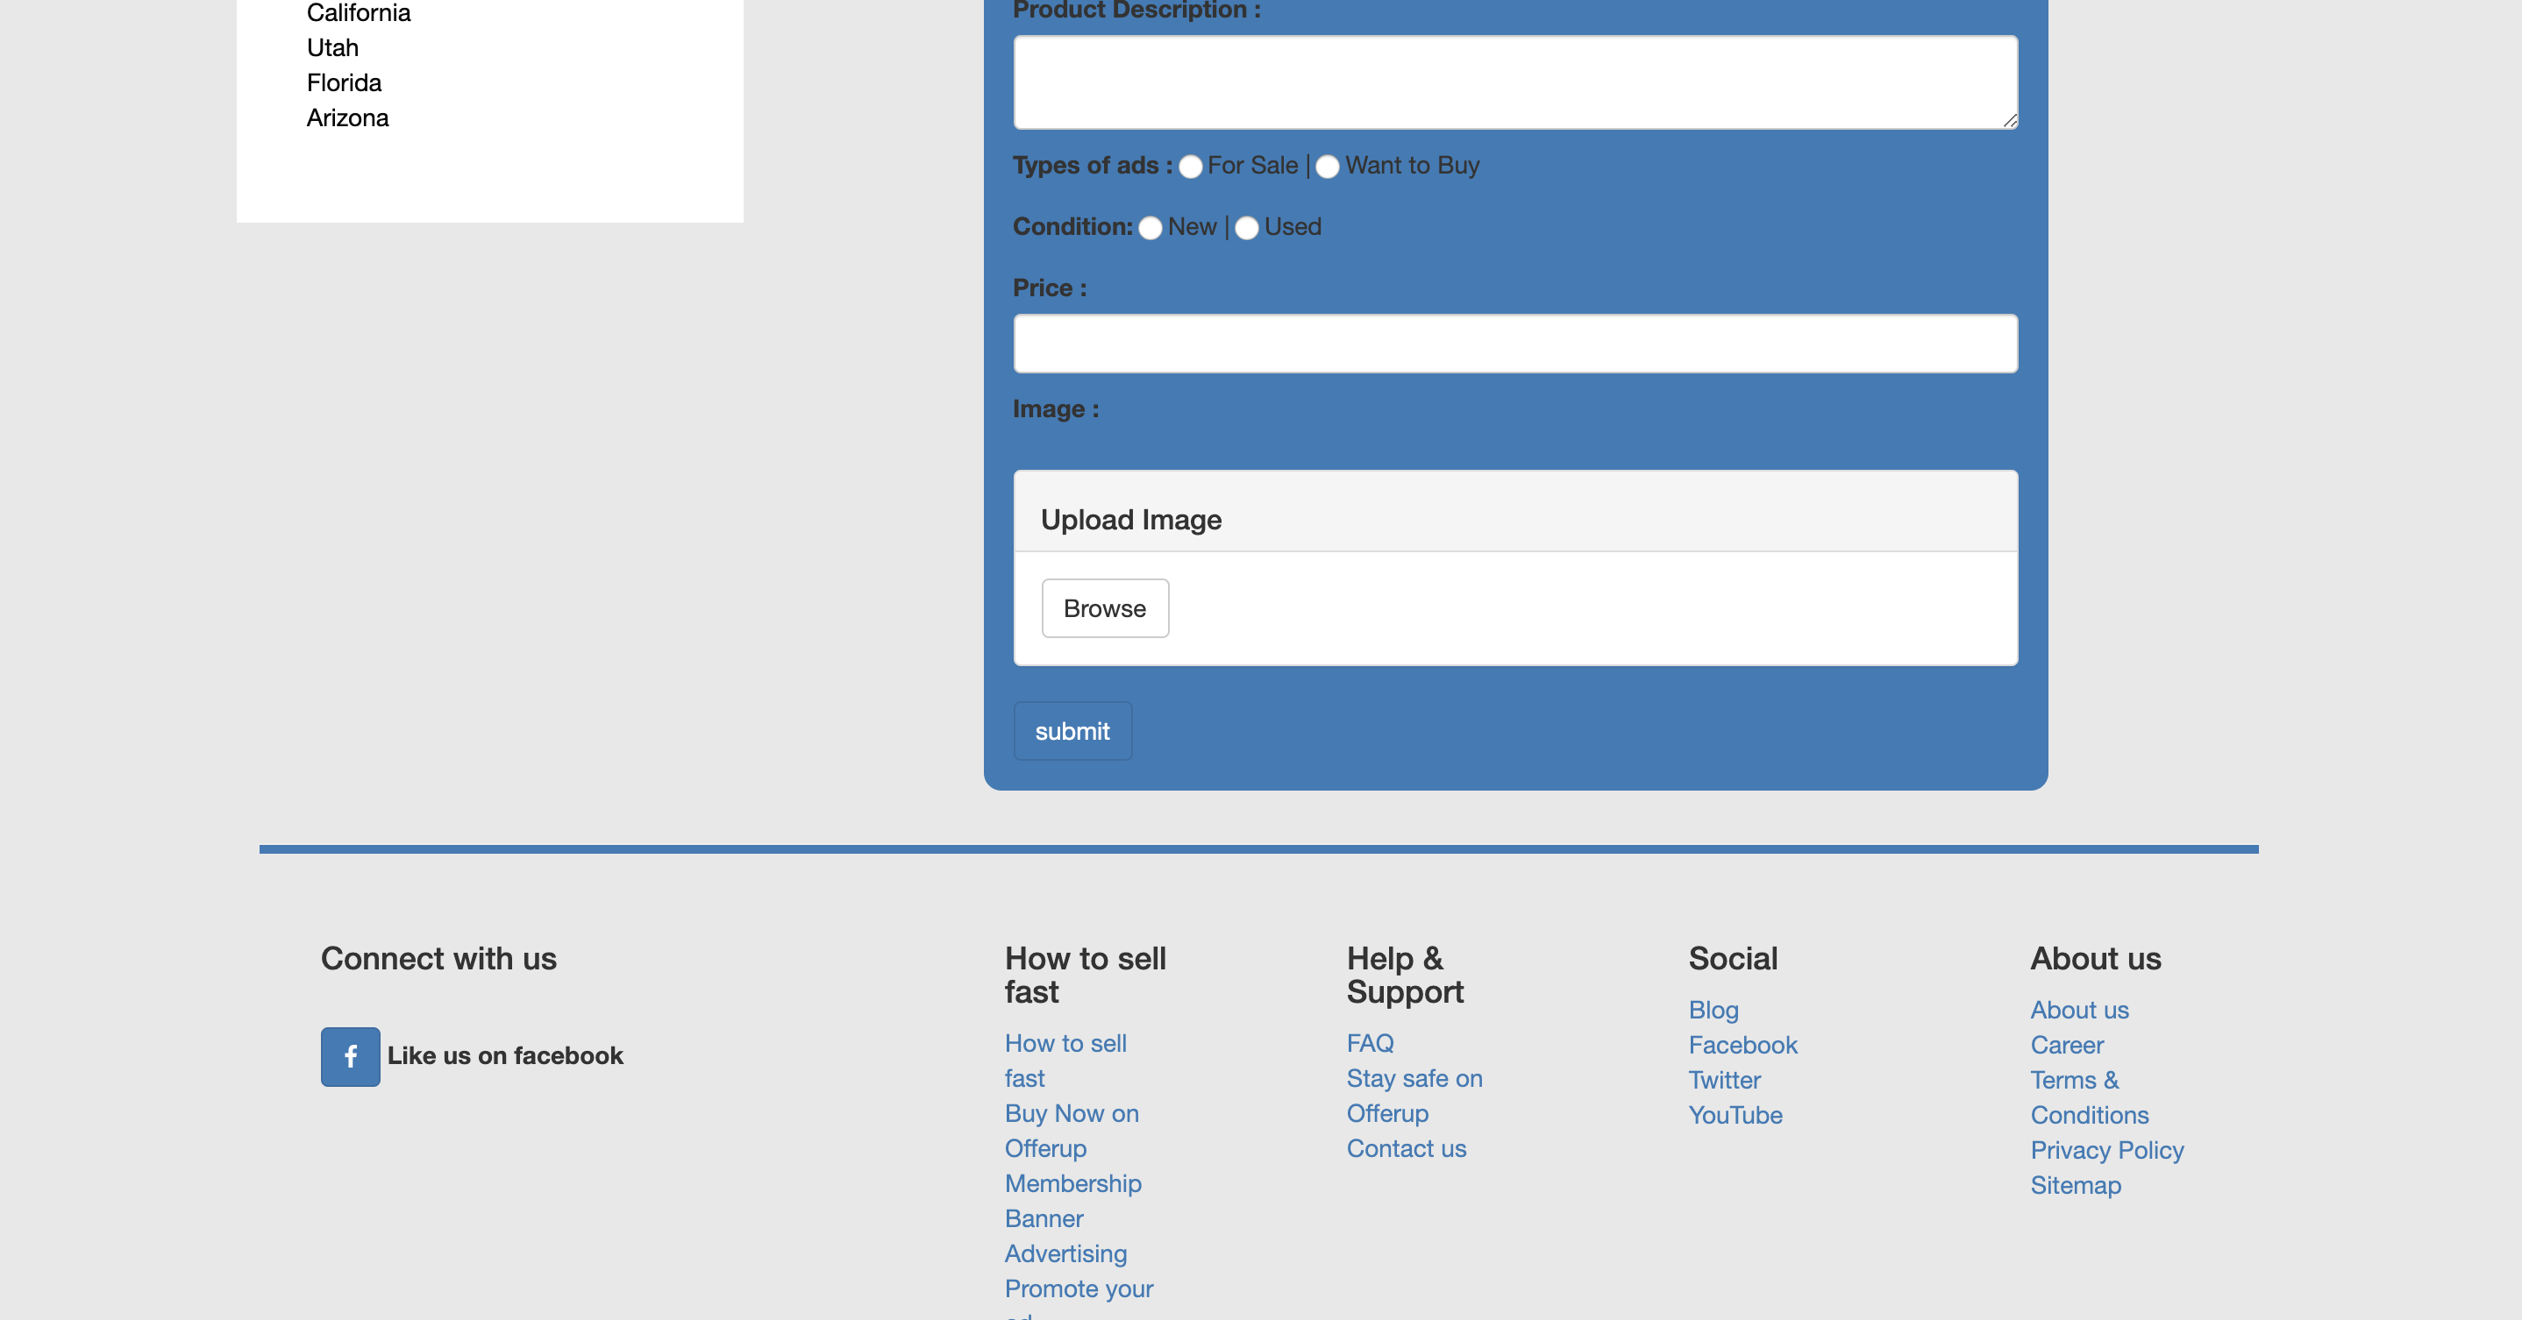Go to the Blog link

[1713, 1010]
